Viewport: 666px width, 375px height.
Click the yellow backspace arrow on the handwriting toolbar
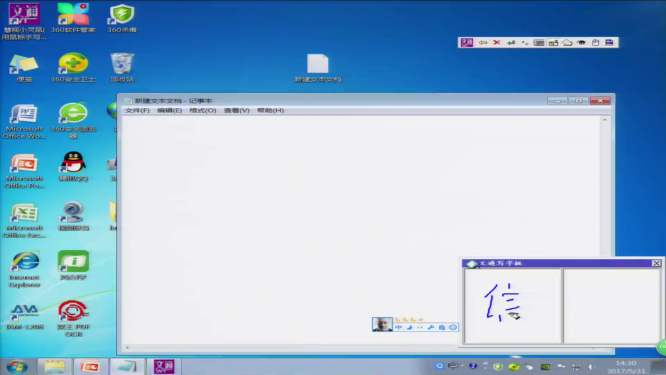tap(483, 43)
